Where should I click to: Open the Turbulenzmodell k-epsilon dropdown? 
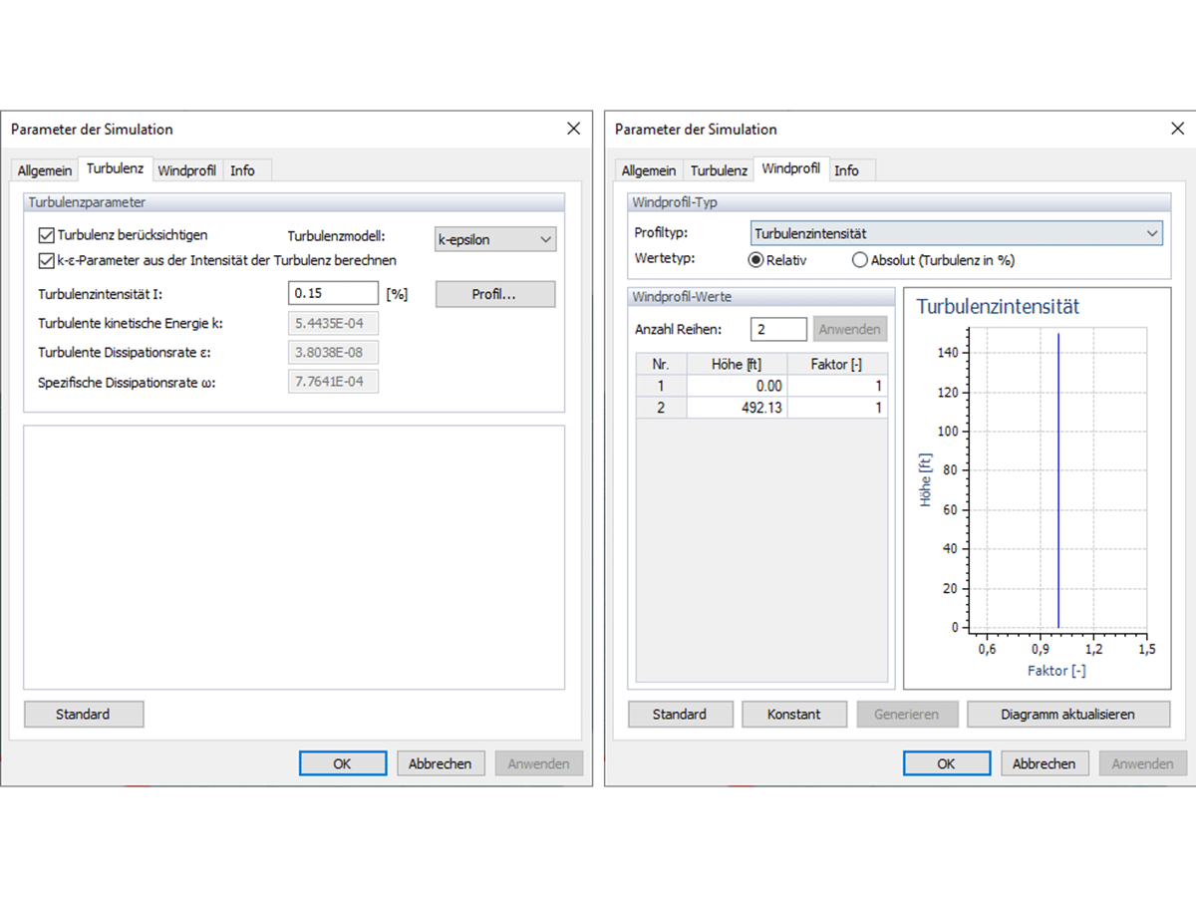click(x=495, y=239)
